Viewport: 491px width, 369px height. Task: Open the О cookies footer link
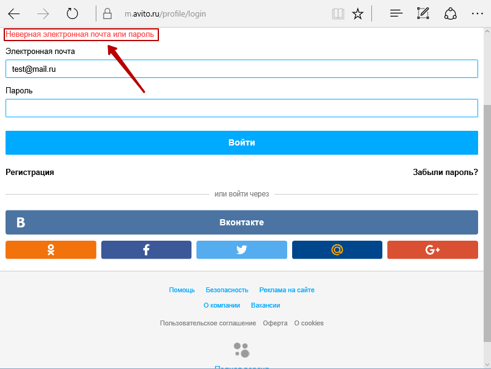(x=309, y=324)
